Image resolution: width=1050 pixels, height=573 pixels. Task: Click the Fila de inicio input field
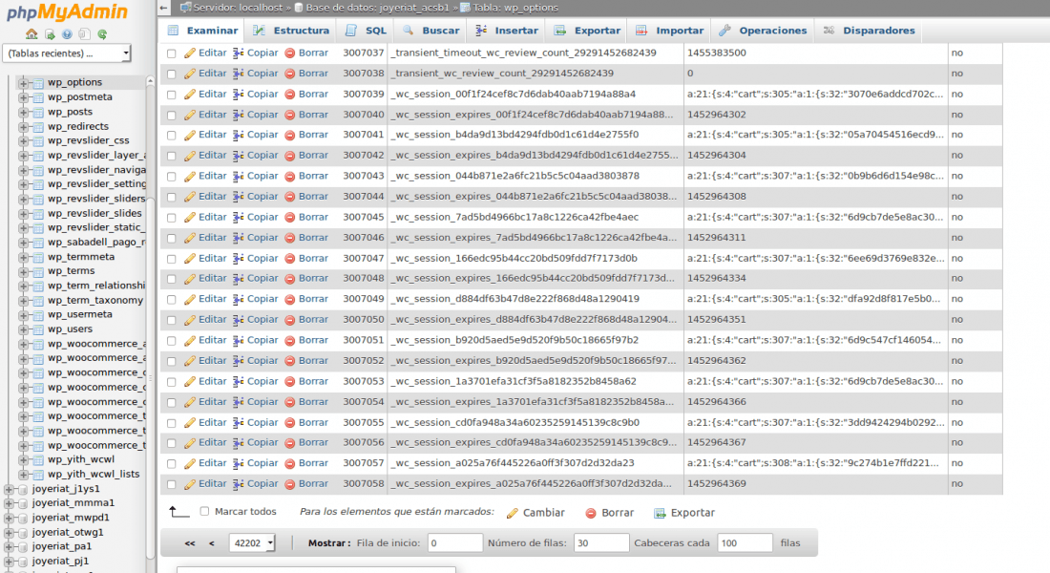(x=454, y=542)
